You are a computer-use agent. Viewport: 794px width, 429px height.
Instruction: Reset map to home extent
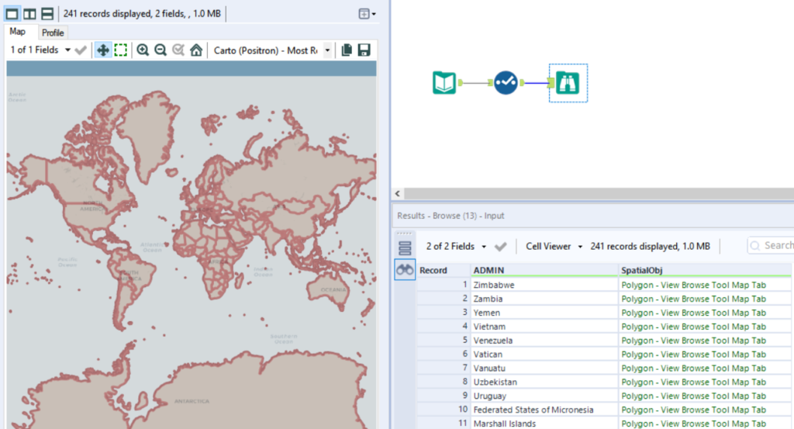tap(196, 50)
